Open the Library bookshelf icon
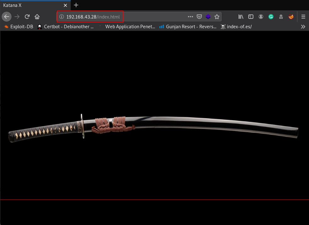 (241, 17)
